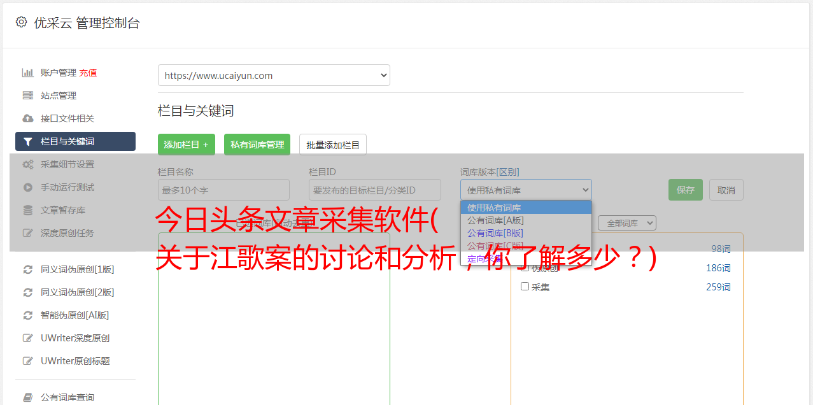Click the 186词 count
Image resolution: width=813 pixels, height=405 pixels.
(x=718, y=268)
